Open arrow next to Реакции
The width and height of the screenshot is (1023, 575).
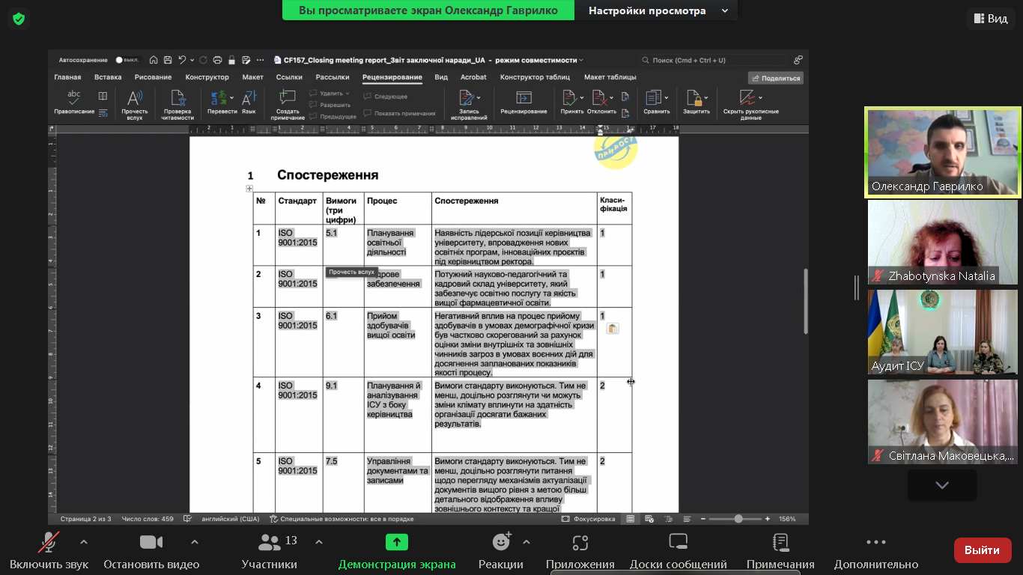point(526,542)
